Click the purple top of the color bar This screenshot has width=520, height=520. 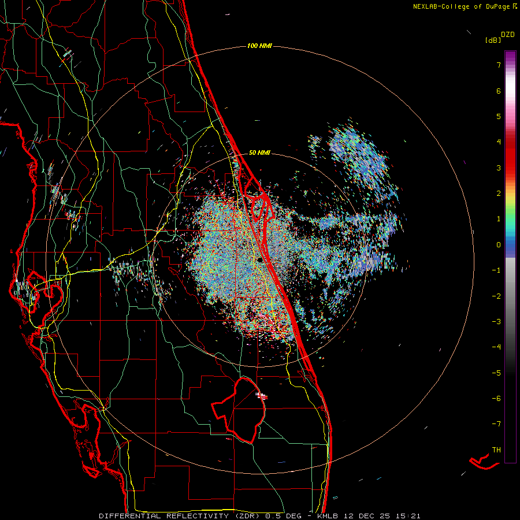point(510,57)
